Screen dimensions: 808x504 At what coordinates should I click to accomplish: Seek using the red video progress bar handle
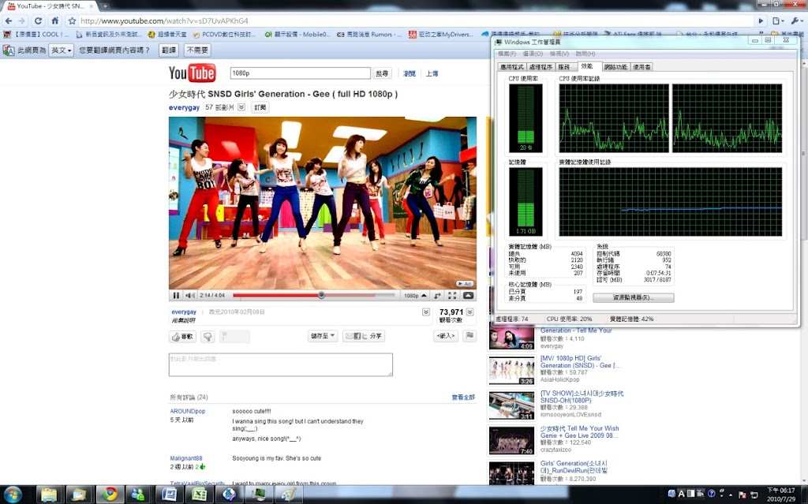pos(321,295)
